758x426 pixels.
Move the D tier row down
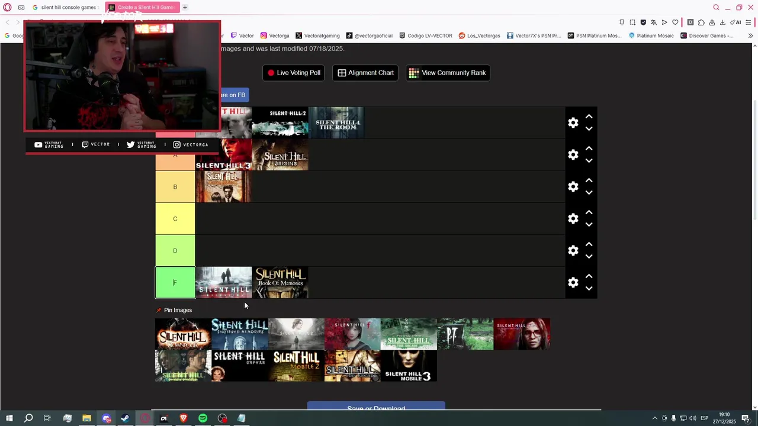(x=589, y=256)
